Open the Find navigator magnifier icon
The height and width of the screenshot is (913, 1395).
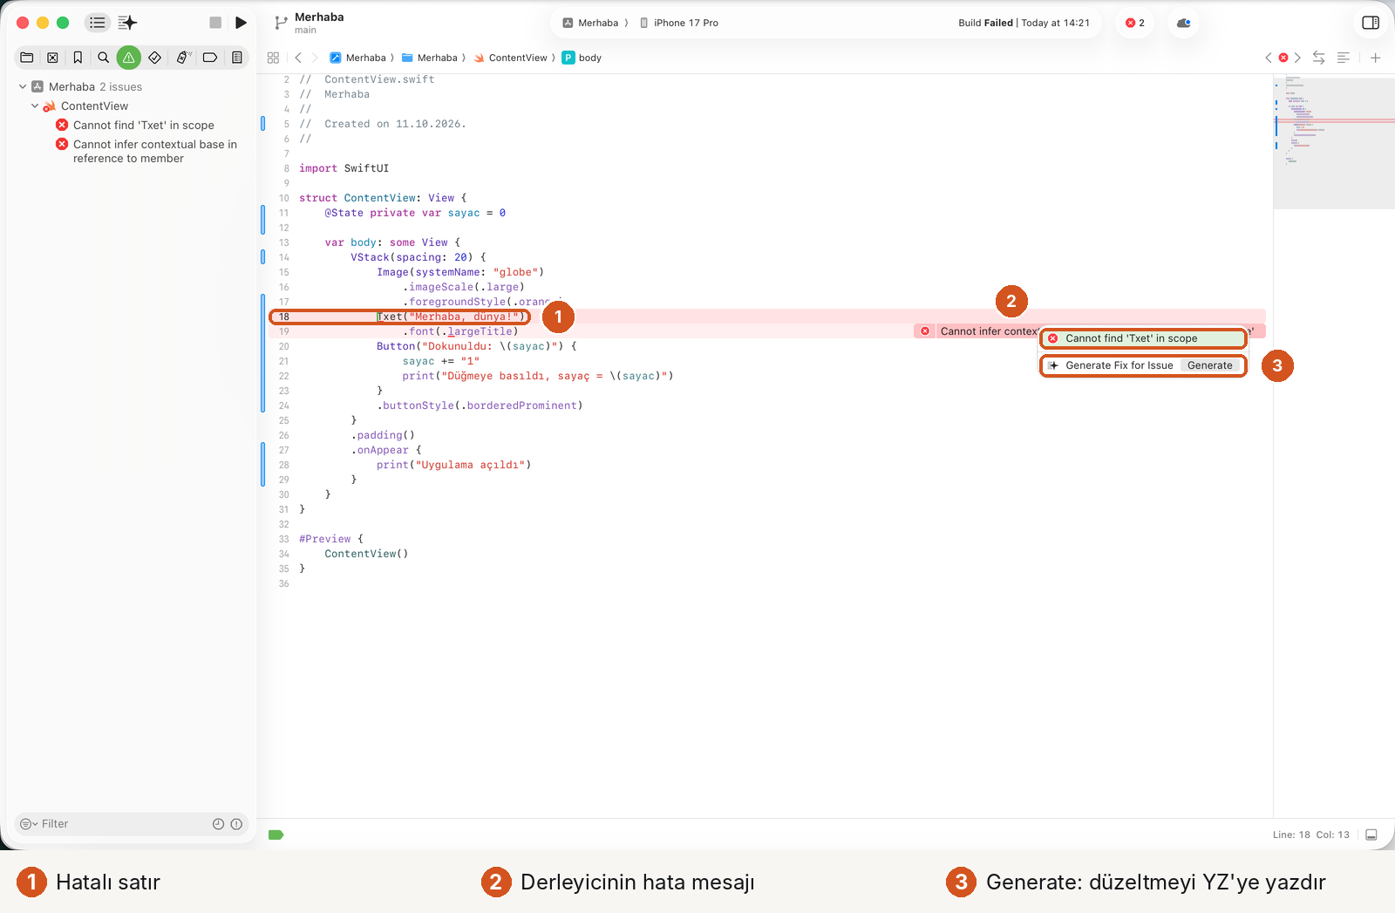coord(103,58)
